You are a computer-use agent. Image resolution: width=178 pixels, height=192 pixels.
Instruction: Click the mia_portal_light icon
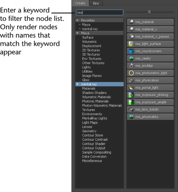131,87
